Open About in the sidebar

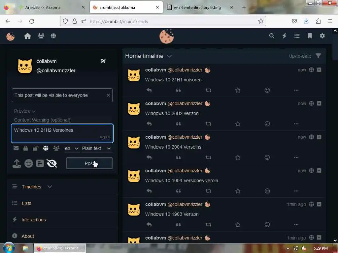point(28,236)
